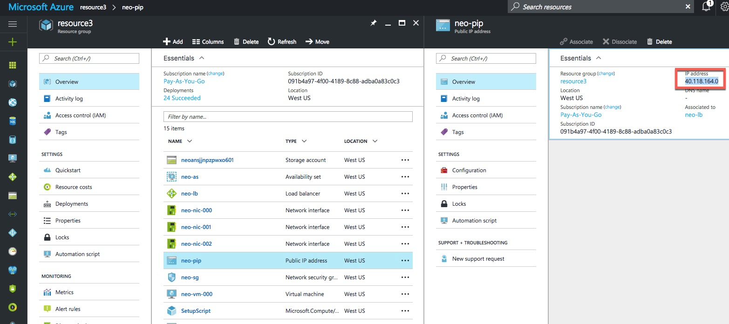Screen dimensions: 729x324
Task: Open Access control (IAM) in resource3 menu
Action: 89,115
